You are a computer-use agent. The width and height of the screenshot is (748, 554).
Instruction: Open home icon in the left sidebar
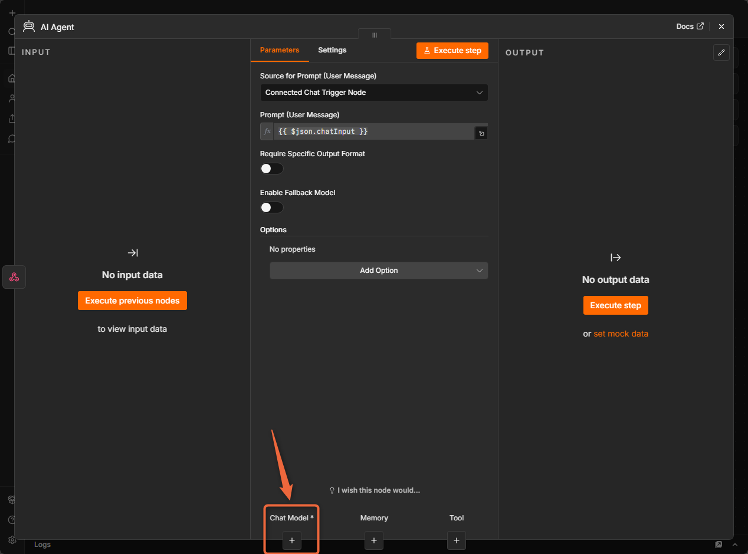coord(12,78)
